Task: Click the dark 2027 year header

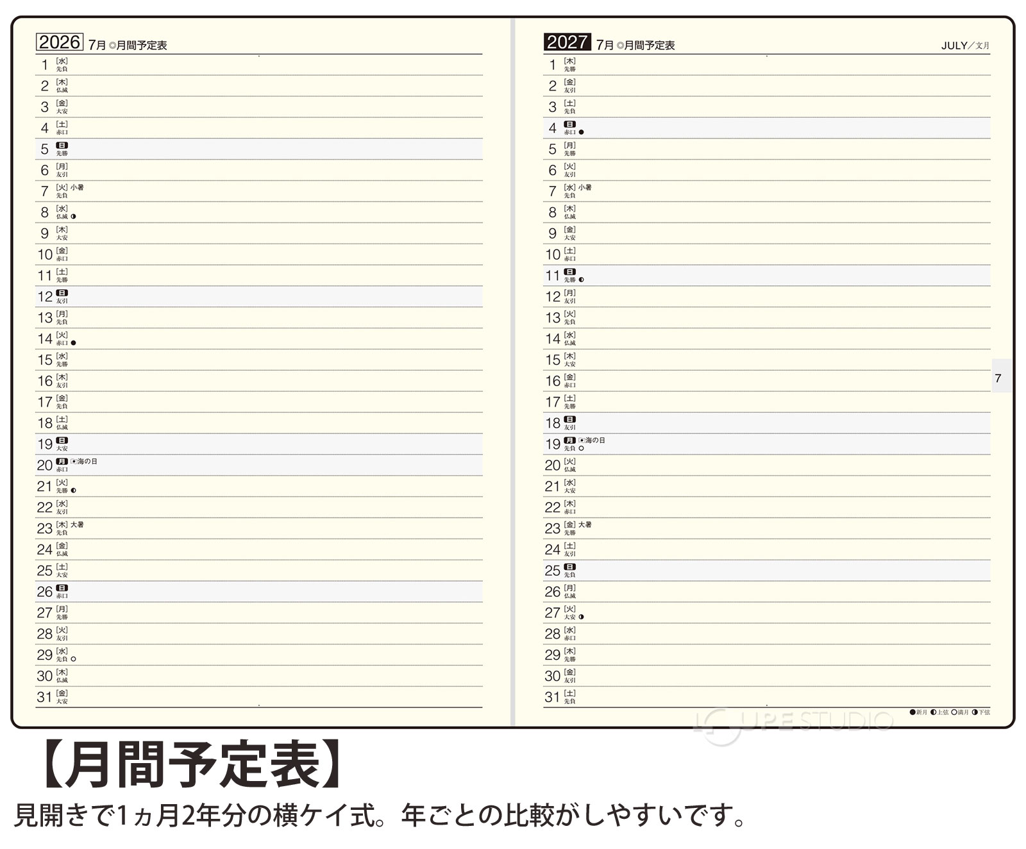Action: pyautogui.click(x=567, y=42)
